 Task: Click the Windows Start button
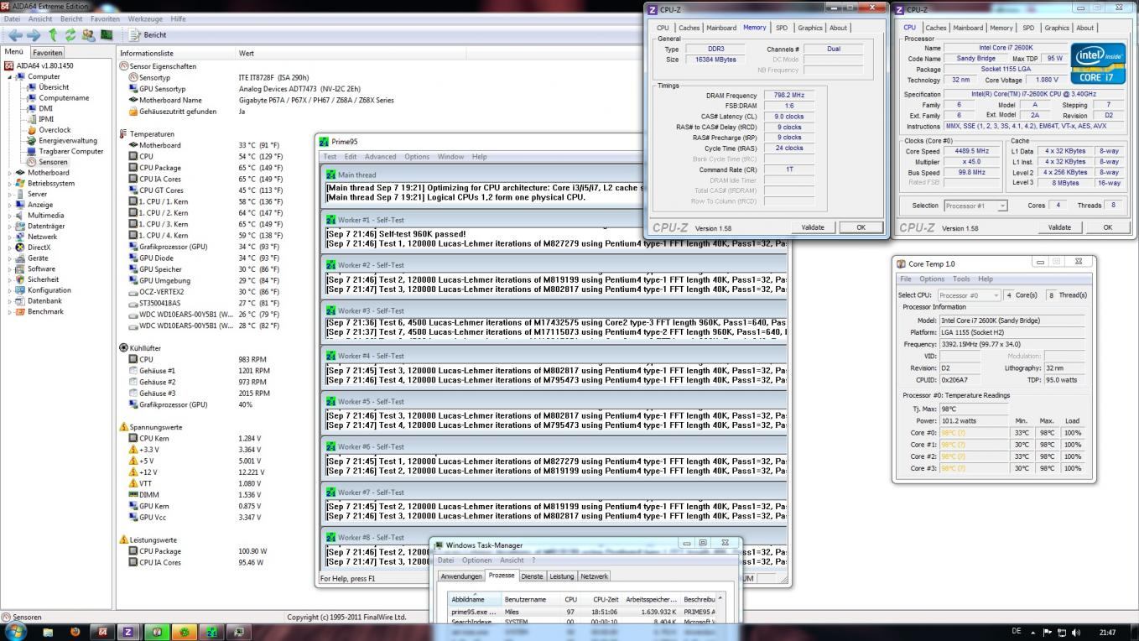pos(14,631)
